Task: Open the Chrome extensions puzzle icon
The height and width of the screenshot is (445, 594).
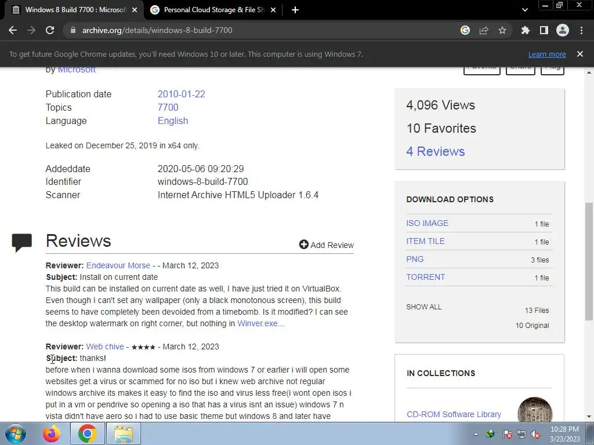Action: [525, 30]
